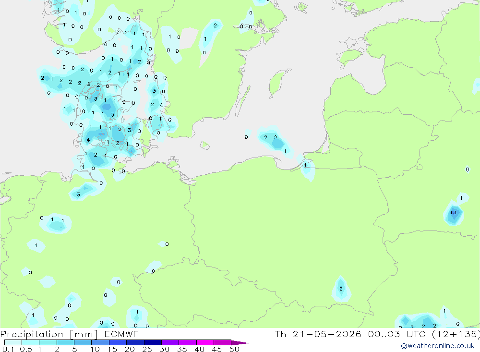Click the legend label "15"
This screenshot has height=352, width=480.
[112, 349]
